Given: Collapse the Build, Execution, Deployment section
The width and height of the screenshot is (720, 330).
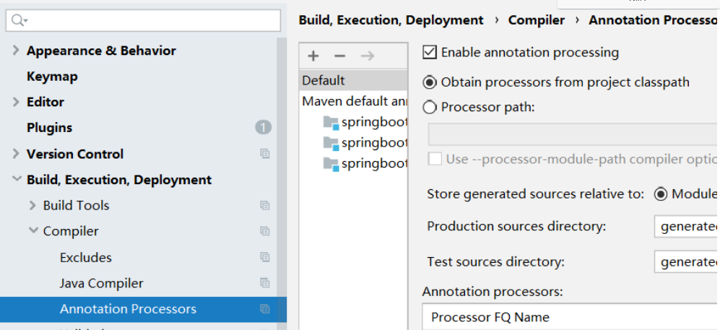Looking at the screenshot, I should point(16,180).
